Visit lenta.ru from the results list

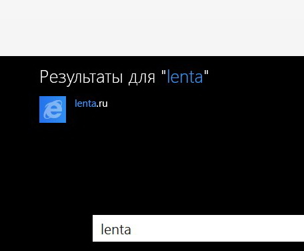[x=91, y=103]
